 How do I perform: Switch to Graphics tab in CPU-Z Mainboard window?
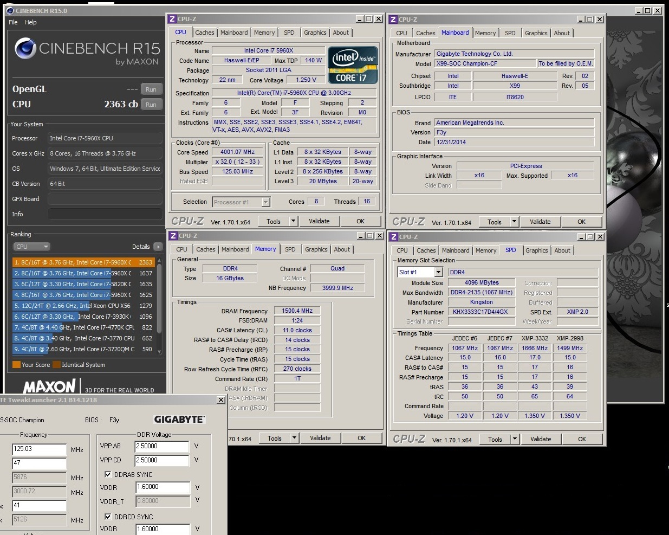(x=536, y=33)
